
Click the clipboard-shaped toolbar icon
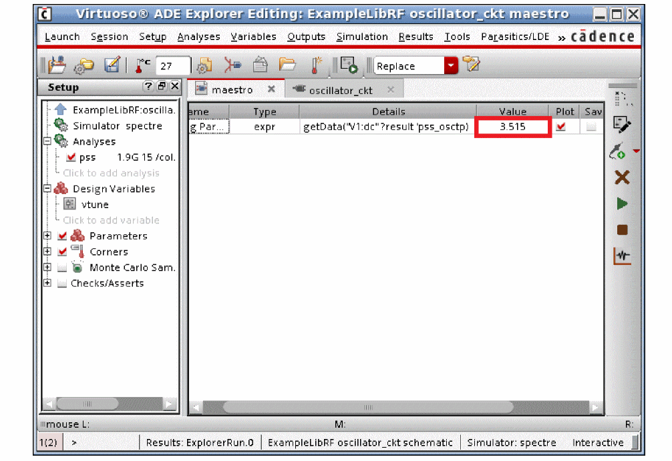click(260, 65)
